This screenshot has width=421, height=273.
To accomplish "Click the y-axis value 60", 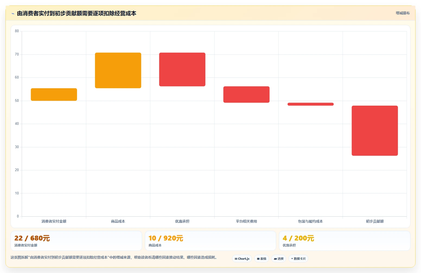I will tap(17, 77).
